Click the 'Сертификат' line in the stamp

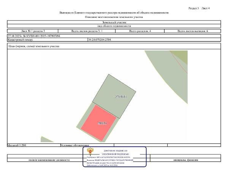[x=108, y=157]
